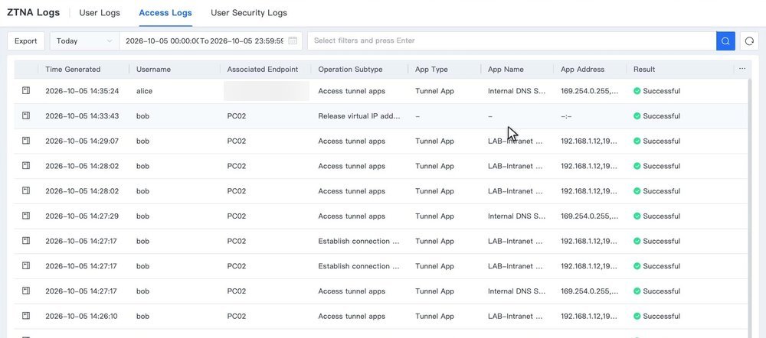Click 192.168.1.12 address in 14:26:10 row
Screen dimensions: 766x338
[x=588, y=316]
